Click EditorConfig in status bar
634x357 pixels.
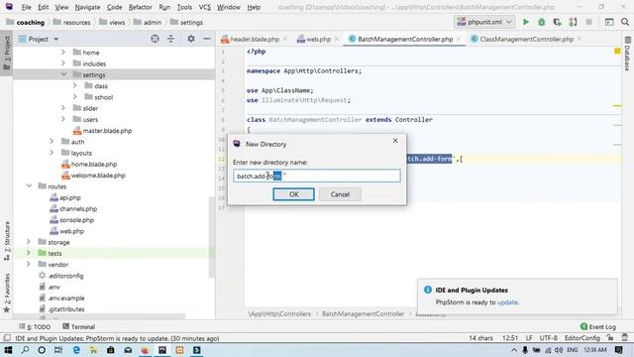coord(581,338)
